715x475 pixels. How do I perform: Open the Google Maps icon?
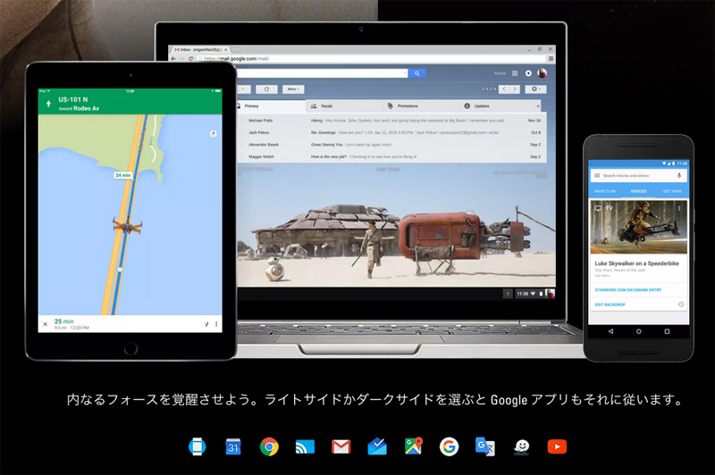tap(413, 446)
